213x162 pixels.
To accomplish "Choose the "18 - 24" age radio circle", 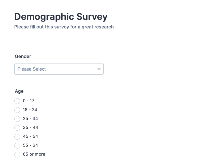I will click(x=17, y=110).
